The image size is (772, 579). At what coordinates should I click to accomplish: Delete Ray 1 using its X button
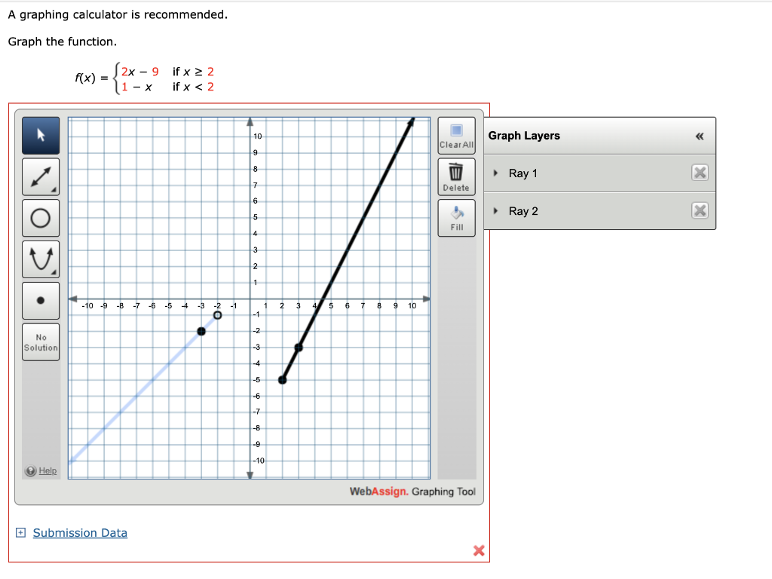coord(700,173)
